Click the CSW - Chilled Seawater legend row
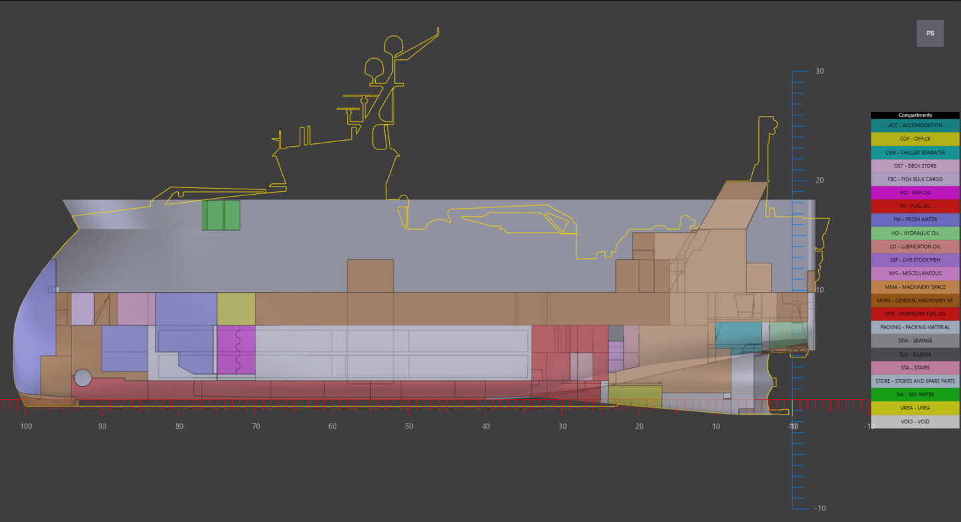 click(915, 152)
